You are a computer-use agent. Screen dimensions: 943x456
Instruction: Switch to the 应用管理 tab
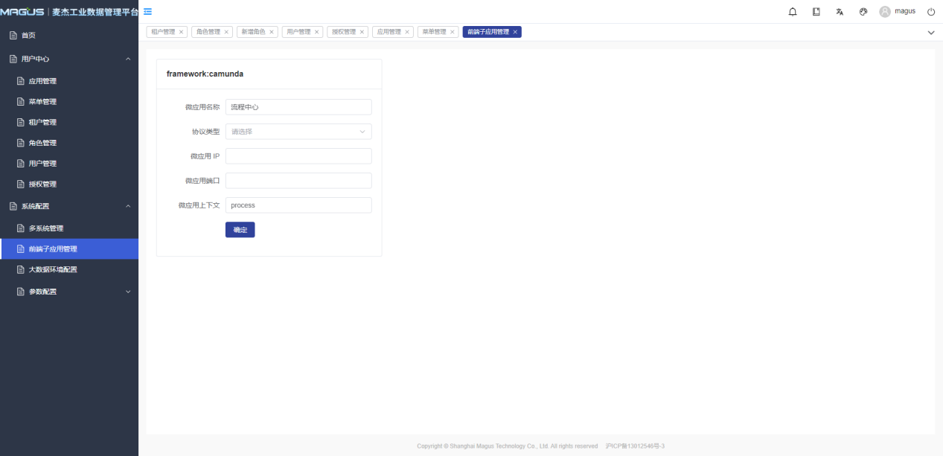pos(389,32)
